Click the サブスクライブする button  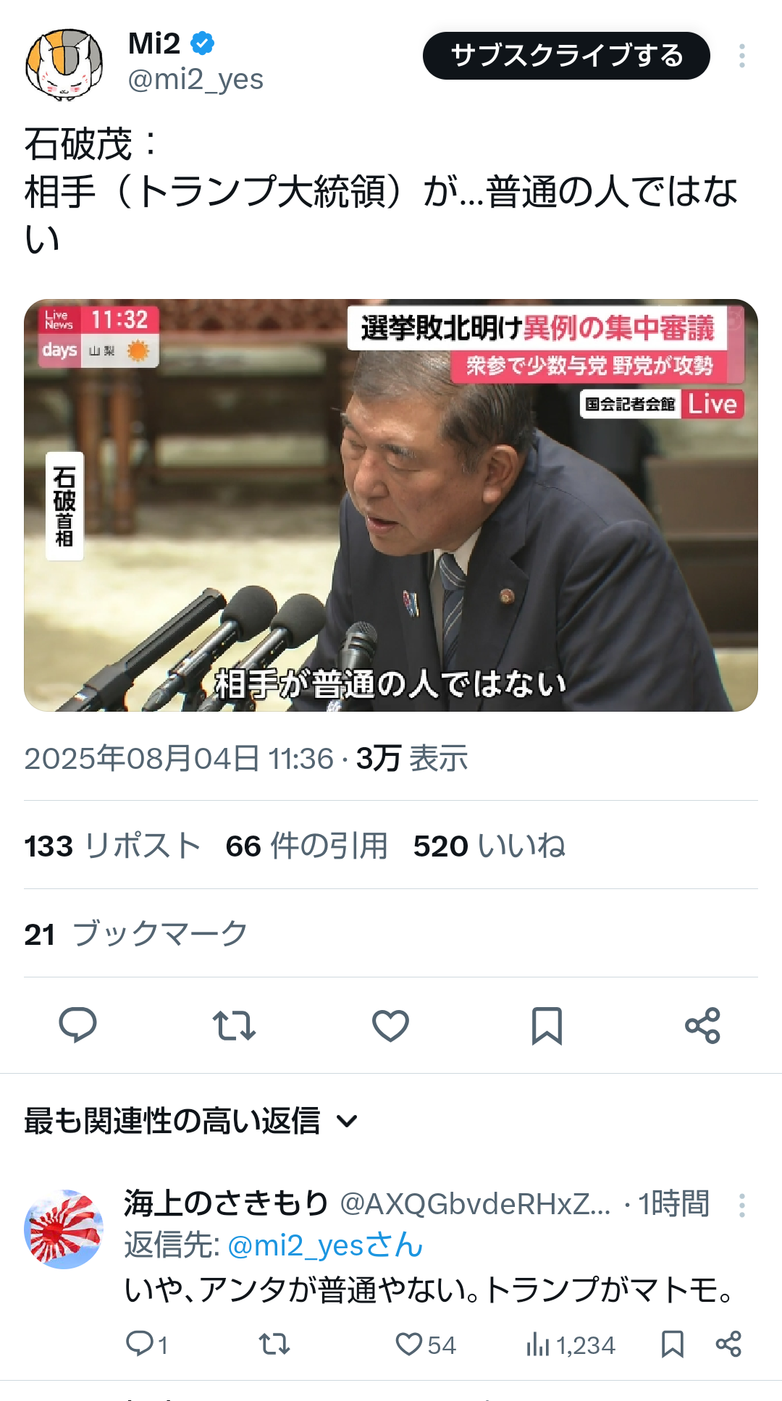coord(566,56)
